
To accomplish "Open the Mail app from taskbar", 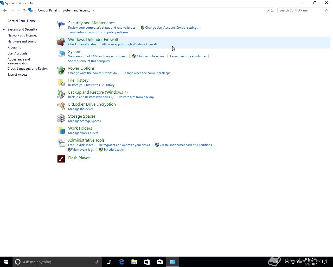I will click(160, 262).
